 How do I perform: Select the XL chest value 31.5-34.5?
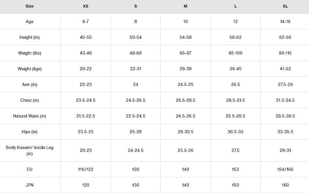click(285, 100)
